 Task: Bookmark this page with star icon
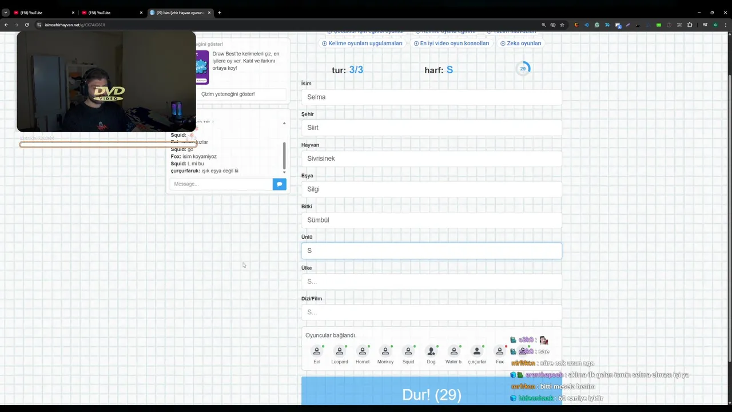coord(562,25)
